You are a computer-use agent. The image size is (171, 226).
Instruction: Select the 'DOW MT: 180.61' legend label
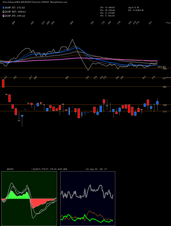15,12
